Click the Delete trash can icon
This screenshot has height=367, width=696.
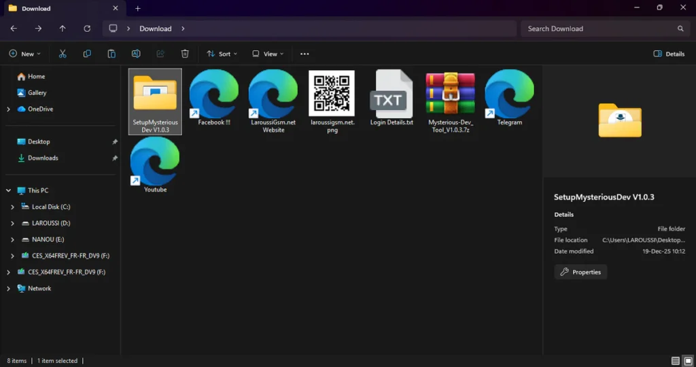pyautogui.click(x=185, y=54)
